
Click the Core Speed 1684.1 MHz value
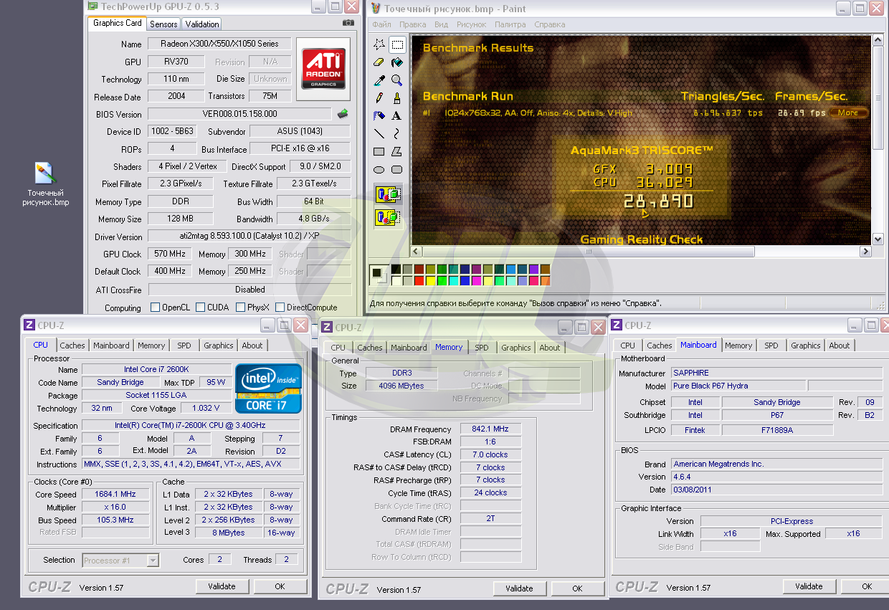coord(115,494)
